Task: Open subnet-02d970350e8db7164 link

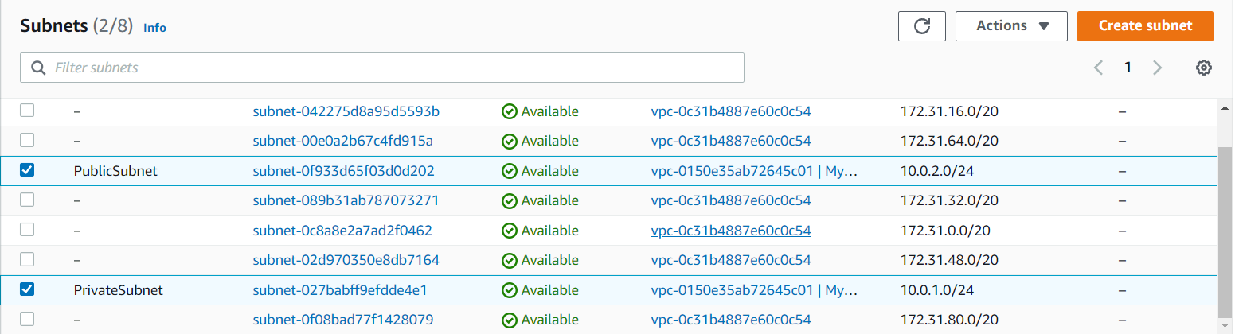Action: [x=346, y=260]
